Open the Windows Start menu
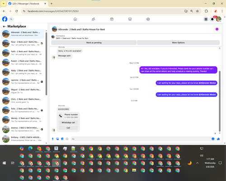Image resolution: width=226 pixels, height=181 pixels. coord(4,163)
